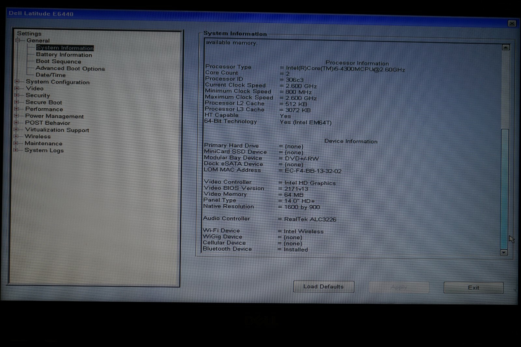Screen dimensions: 521x347
Task: Collapse the General tree node
Action: tap(18, 40)
